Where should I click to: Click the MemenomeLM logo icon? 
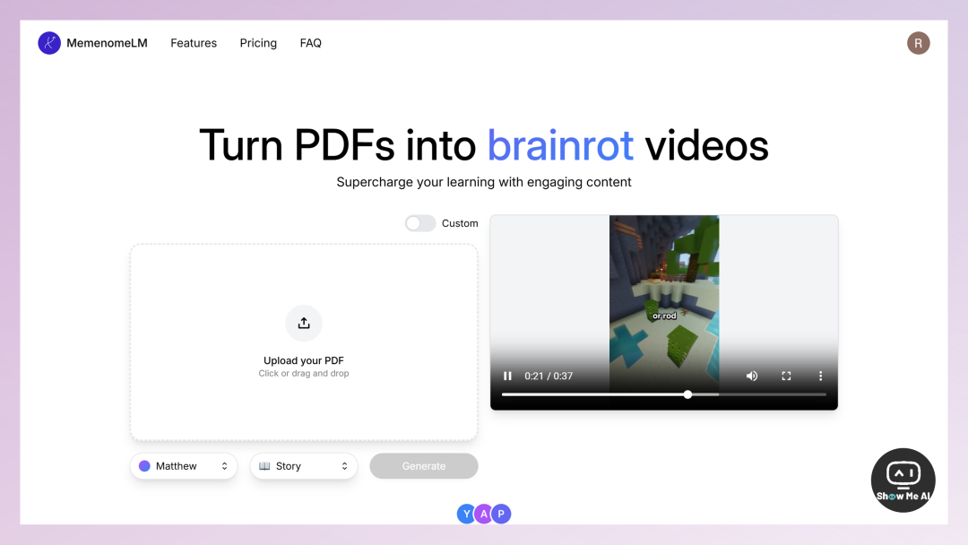pos(49,43)
